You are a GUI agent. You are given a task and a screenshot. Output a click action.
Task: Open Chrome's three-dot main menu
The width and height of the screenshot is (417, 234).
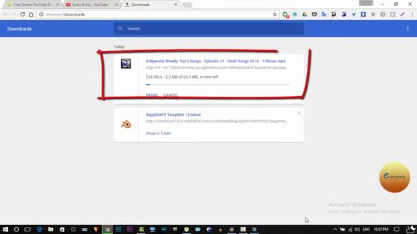coord(412,14)
